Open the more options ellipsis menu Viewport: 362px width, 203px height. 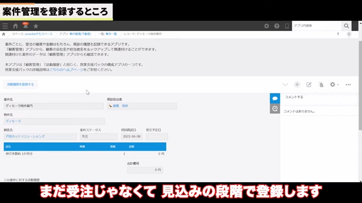[348, 85]
